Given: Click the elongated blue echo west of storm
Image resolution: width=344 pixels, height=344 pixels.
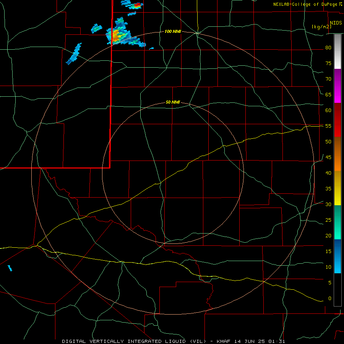Looking at the screenshot, I should (x=74, y=54).
